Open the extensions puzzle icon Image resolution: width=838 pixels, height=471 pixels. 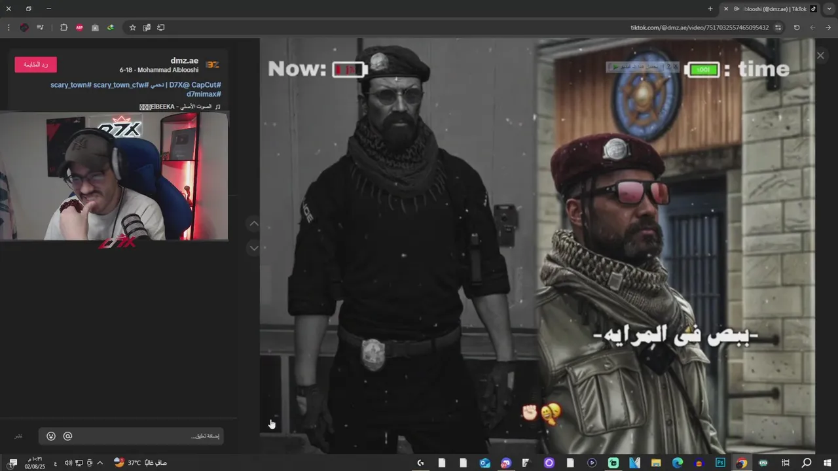64,27
